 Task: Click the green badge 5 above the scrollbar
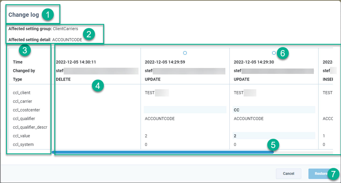(273, 145)
